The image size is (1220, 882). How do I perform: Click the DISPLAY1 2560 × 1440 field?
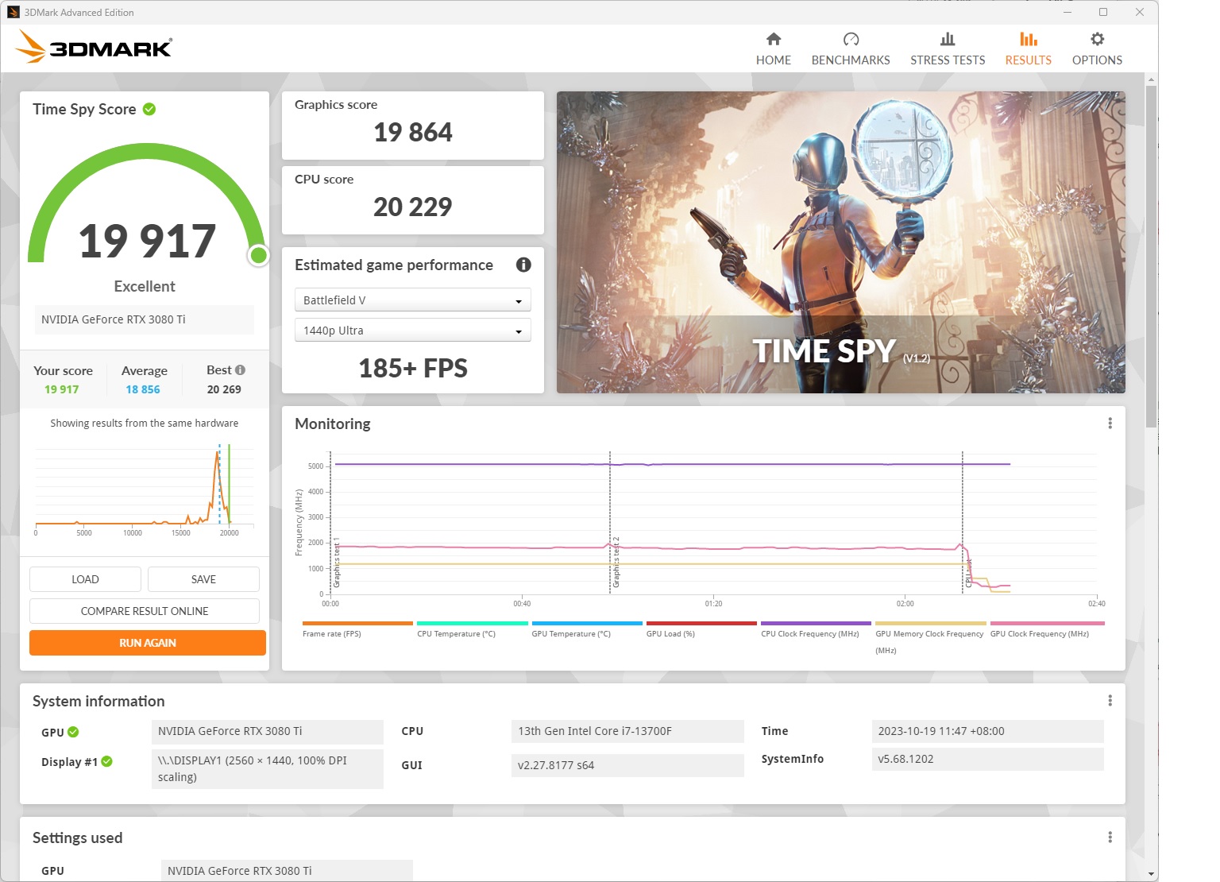(267, 768)
